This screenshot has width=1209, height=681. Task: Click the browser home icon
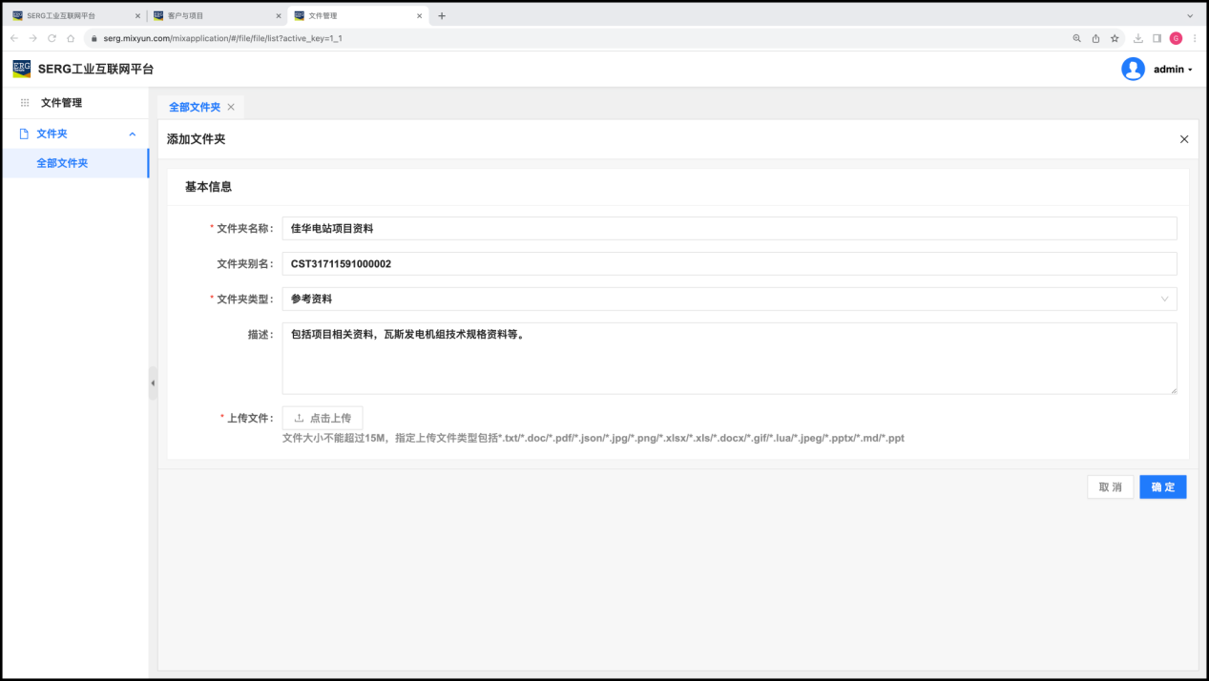[x=71, y=38]
